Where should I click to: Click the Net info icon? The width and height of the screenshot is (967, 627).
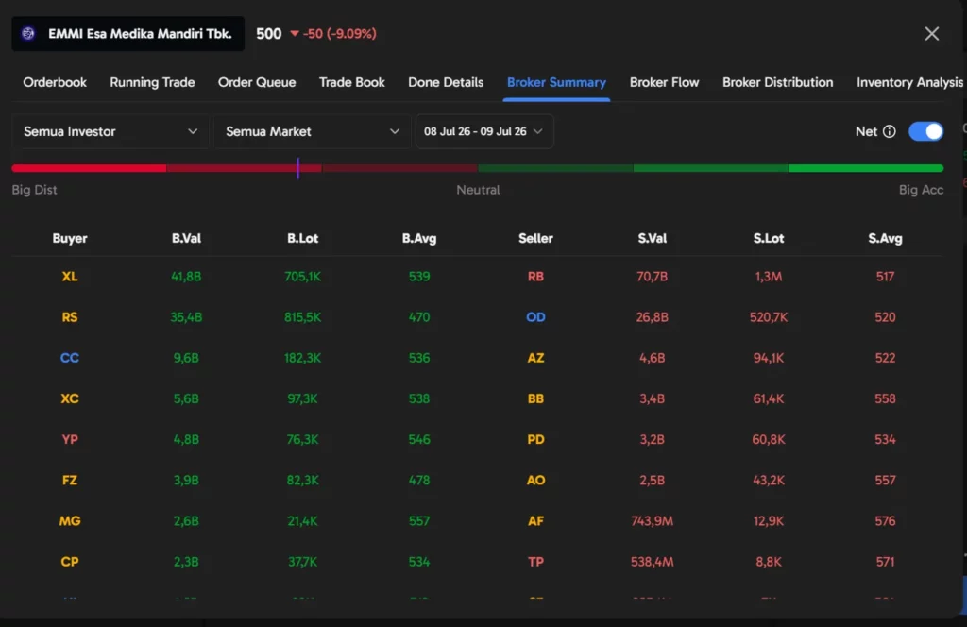(x=890, y=131)
